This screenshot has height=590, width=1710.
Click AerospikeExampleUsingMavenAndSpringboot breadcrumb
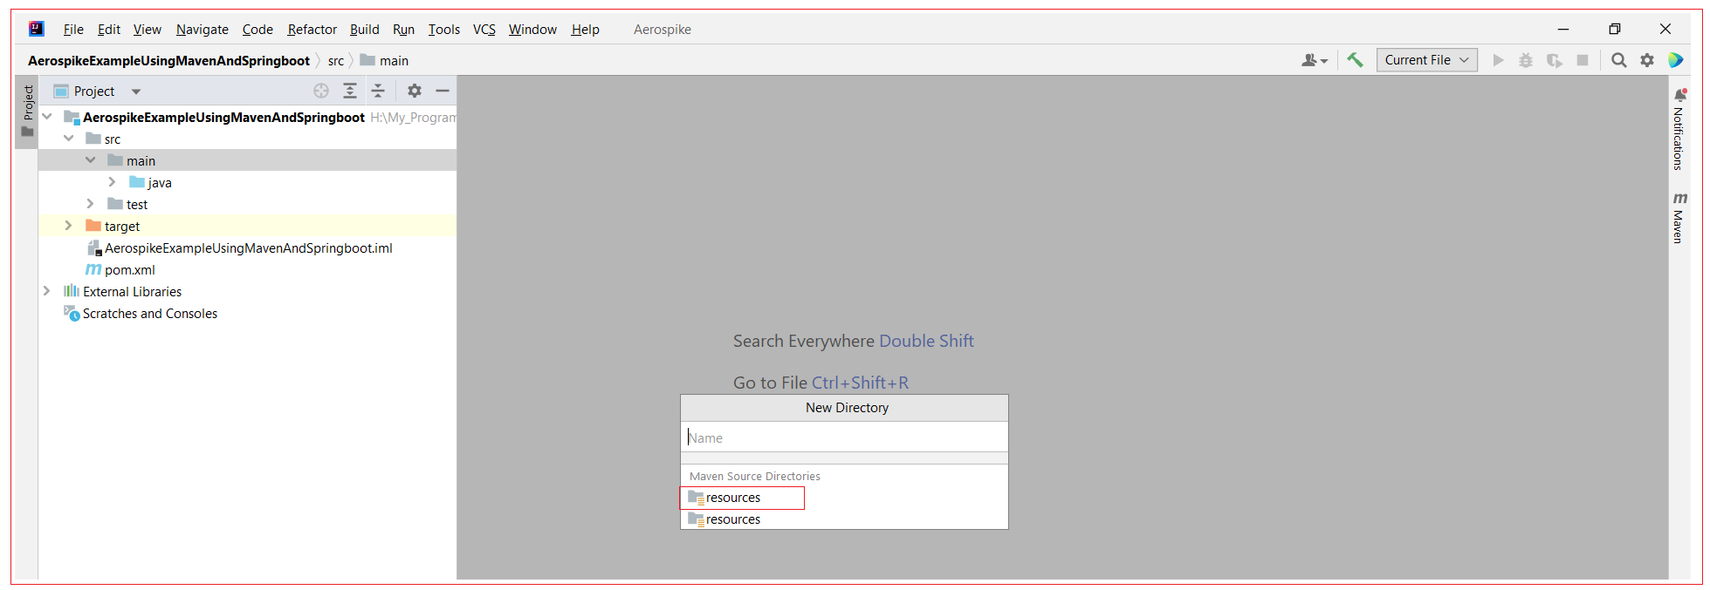pyautogui.click(x=168, y=61)
